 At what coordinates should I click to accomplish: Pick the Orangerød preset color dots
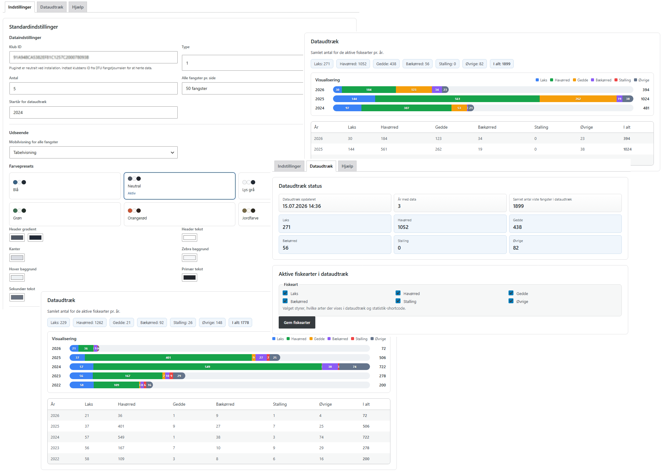coord(134,211)
